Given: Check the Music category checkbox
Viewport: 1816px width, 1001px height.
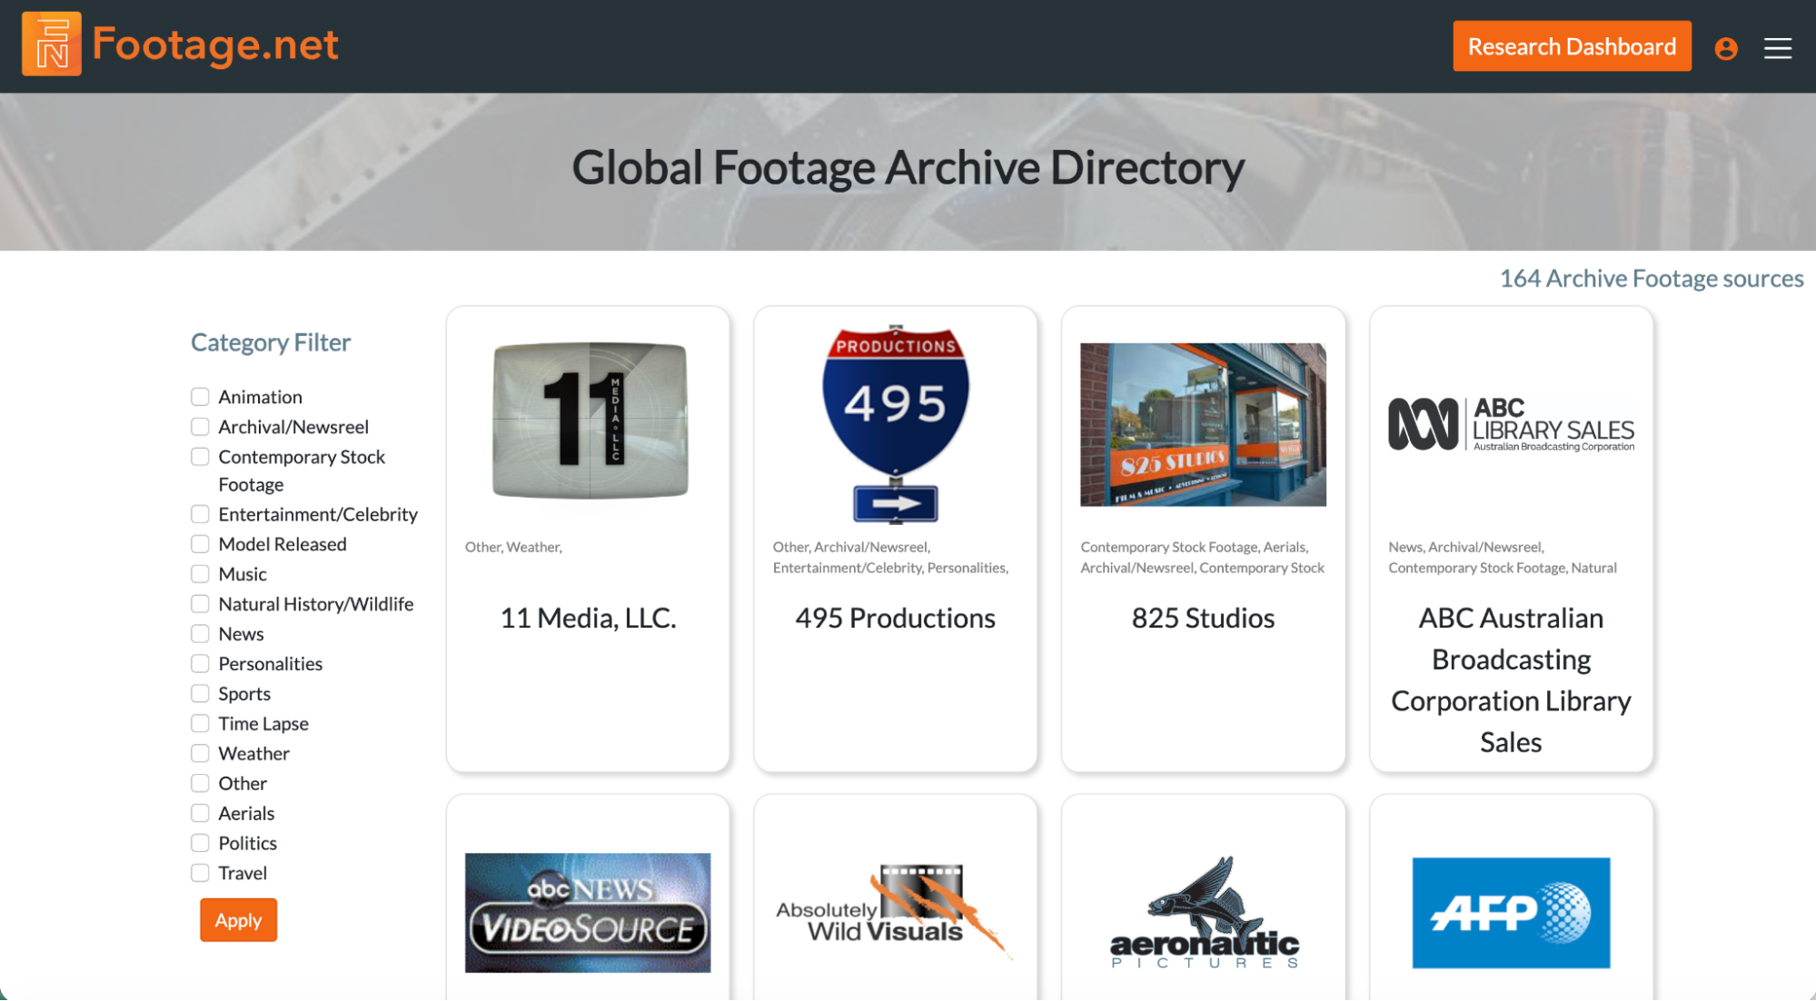Looking at the screenshot, I should pos(200,574).
